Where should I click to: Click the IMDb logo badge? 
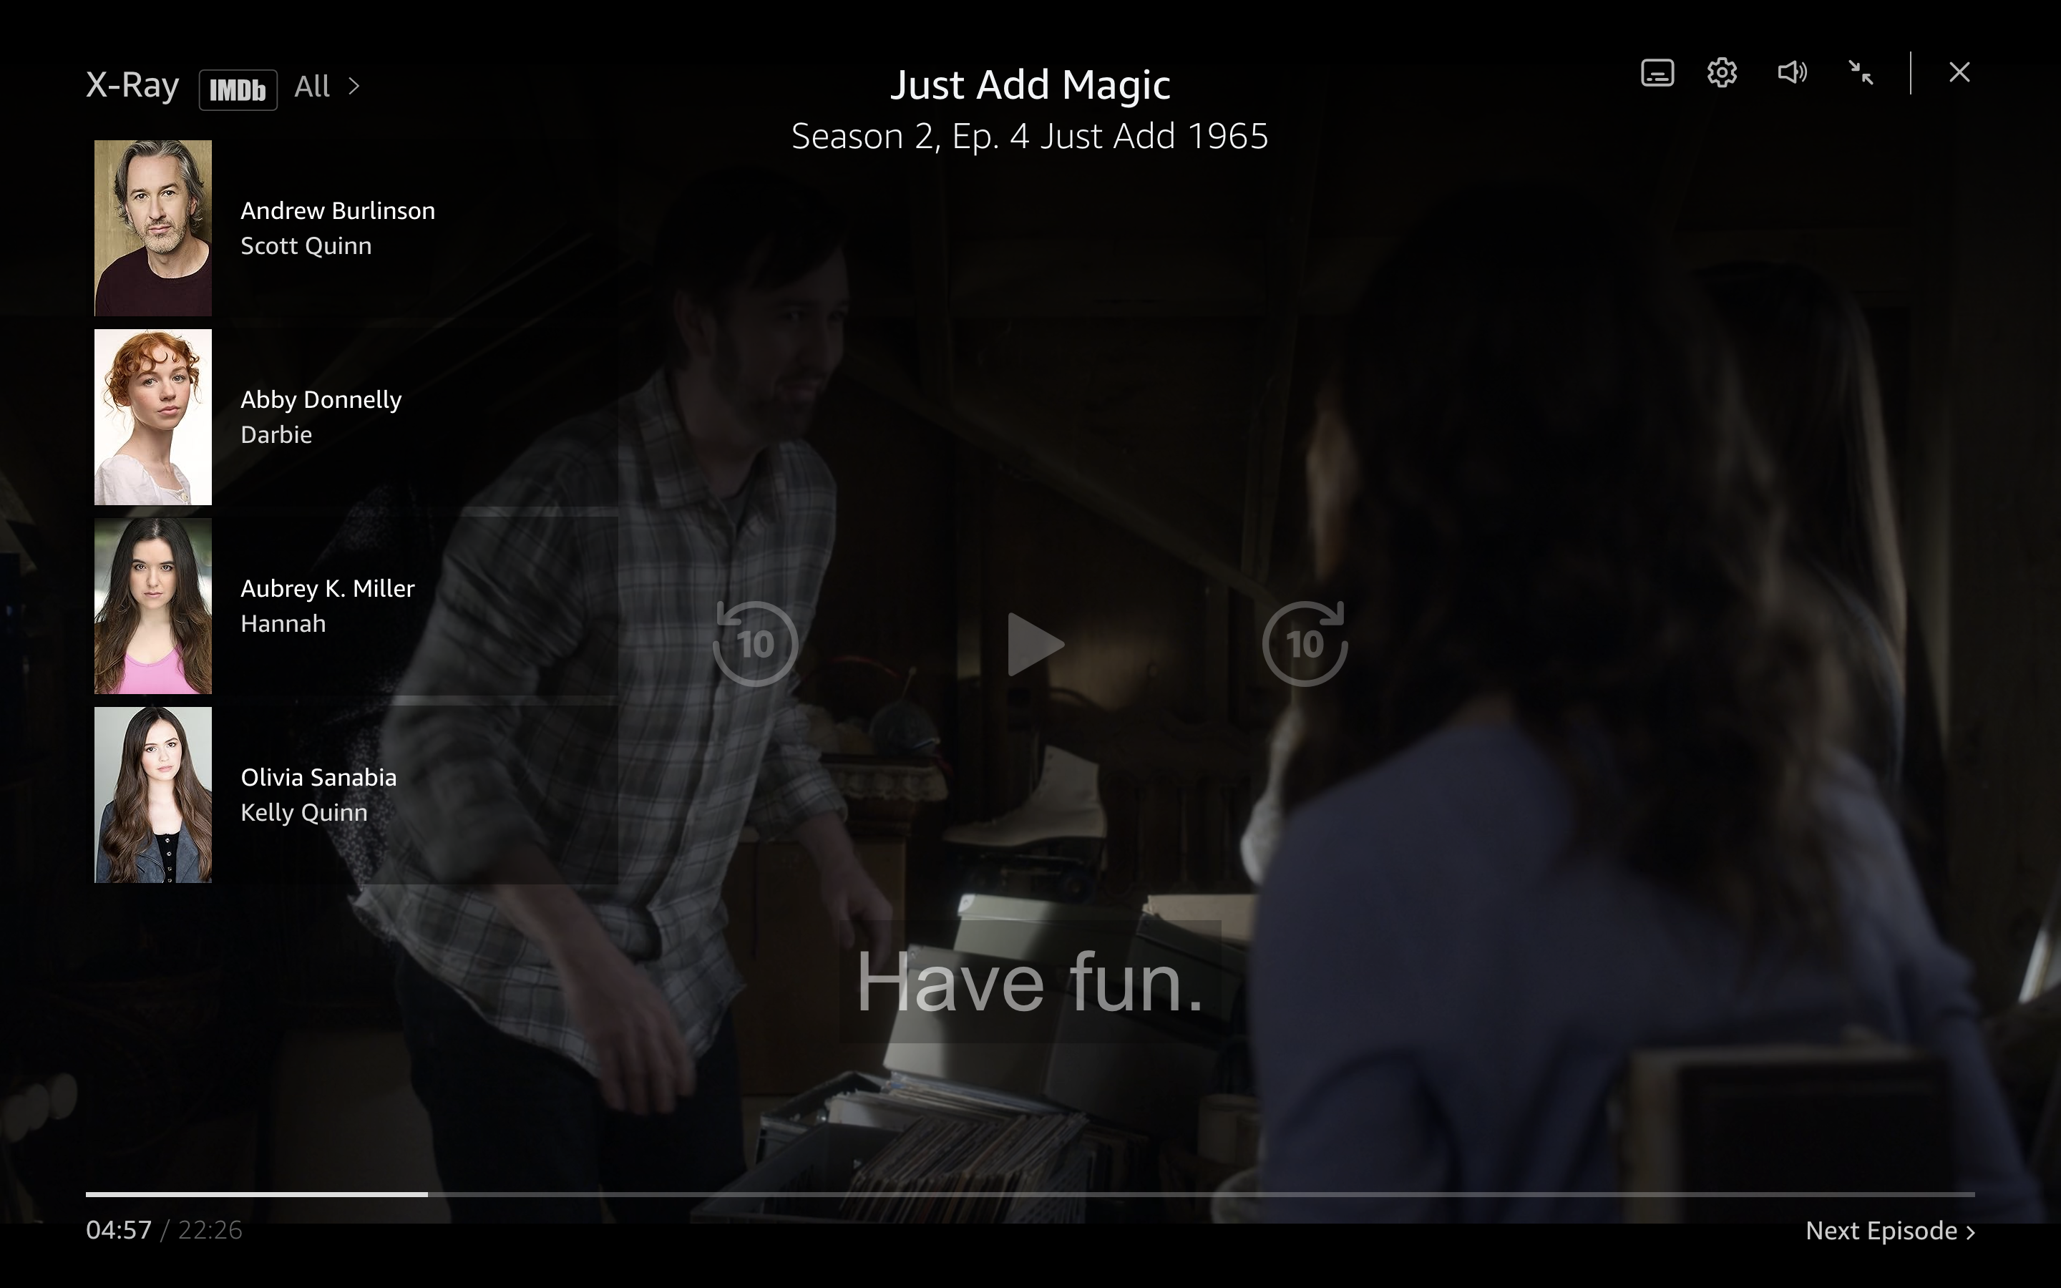238,89
